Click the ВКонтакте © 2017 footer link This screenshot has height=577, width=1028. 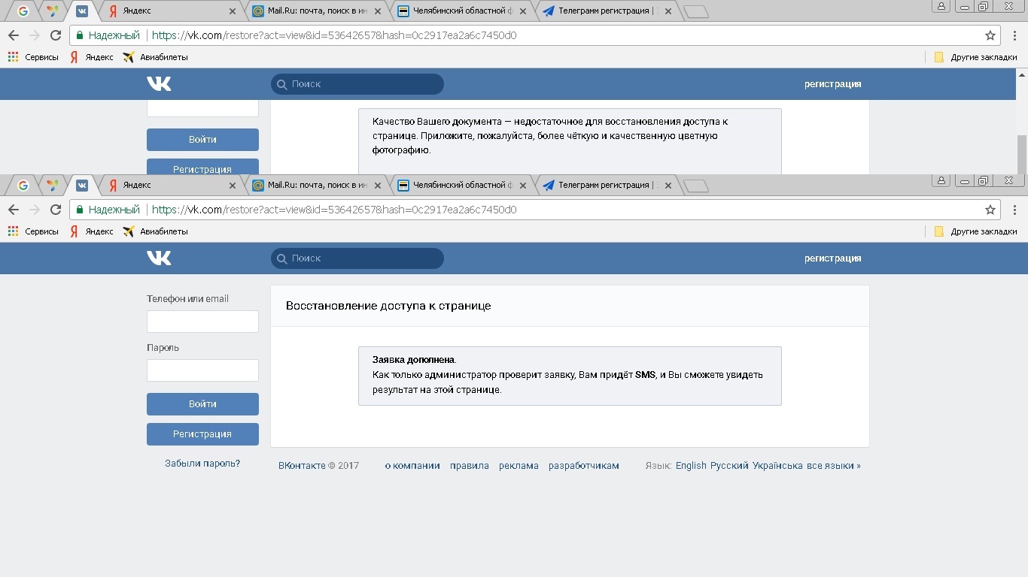(x=319, y=466)
